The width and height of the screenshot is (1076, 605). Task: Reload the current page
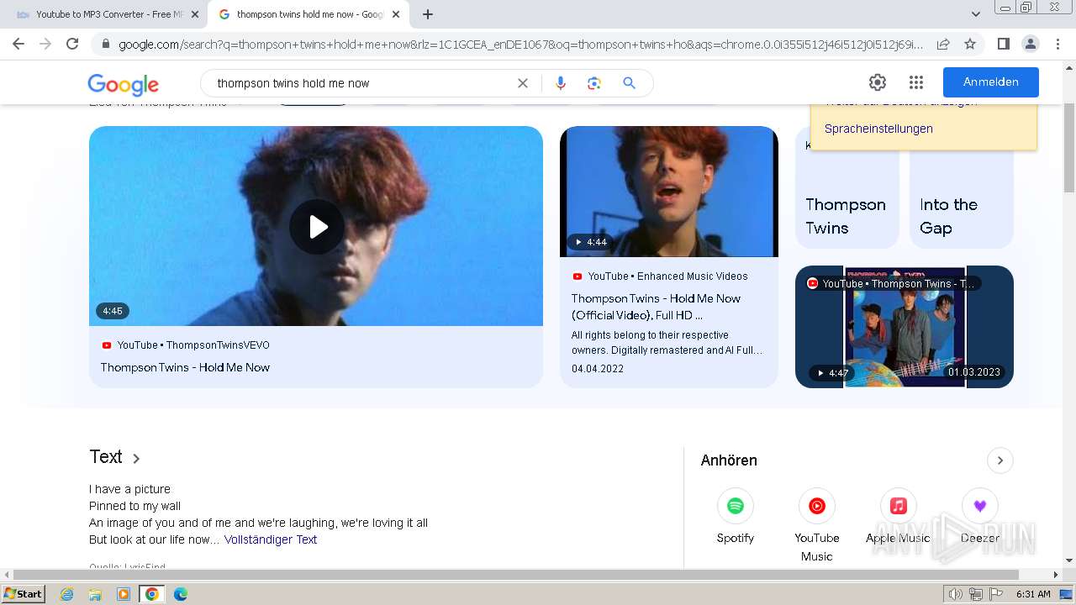pyautogui.click(x=72, y=44)
